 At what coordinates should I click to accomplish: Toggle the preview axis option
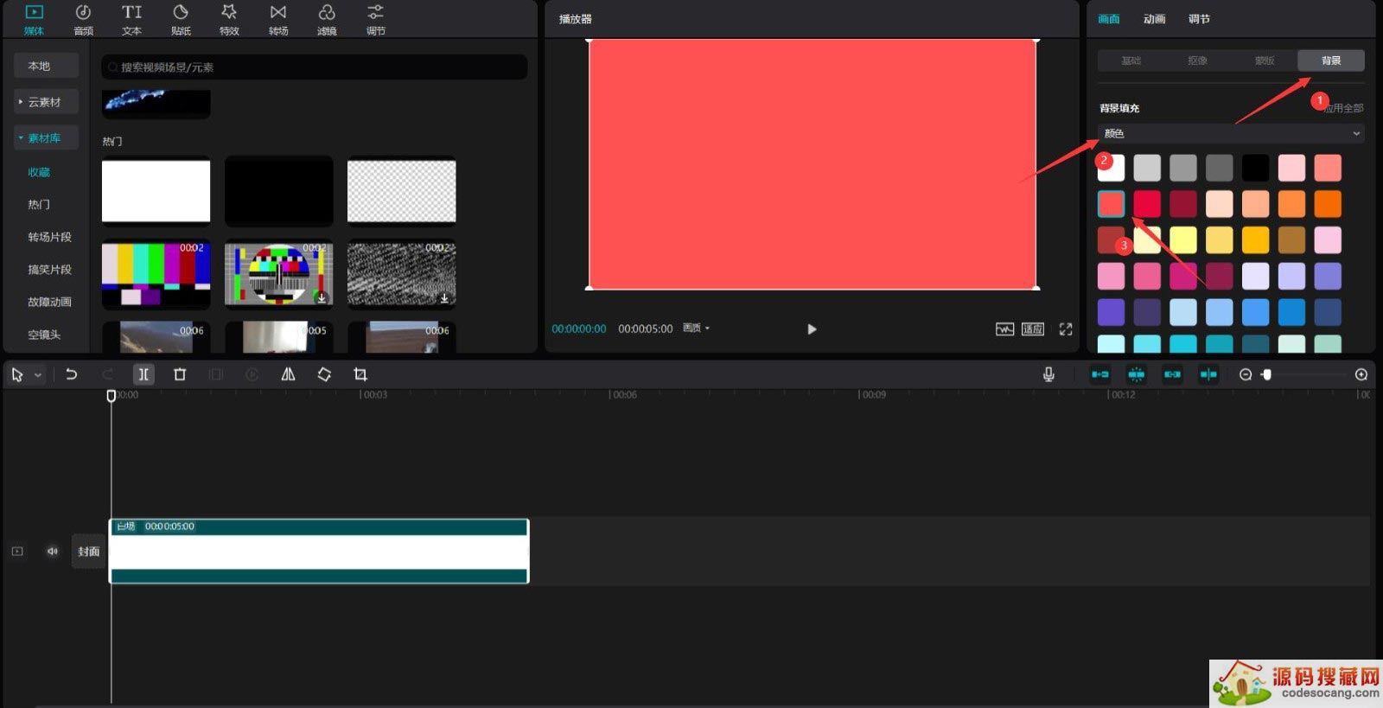coord(1208,374)
